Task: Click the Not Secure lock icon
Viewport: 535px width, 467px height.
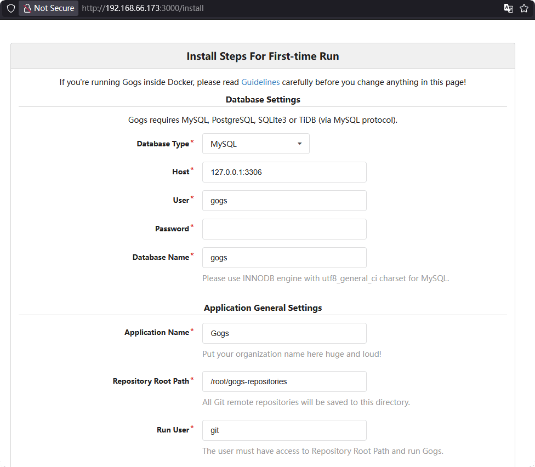Action: click(27, 8)
